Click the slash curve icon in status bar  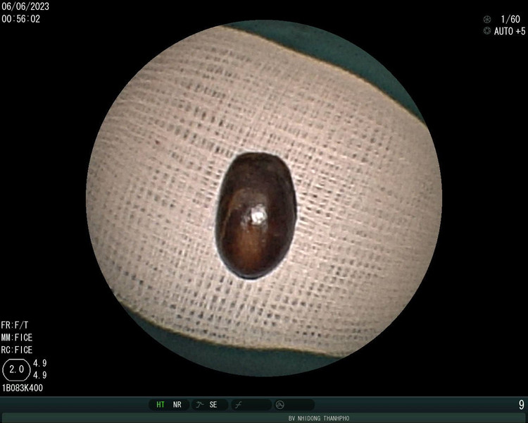tap(238, 405)
